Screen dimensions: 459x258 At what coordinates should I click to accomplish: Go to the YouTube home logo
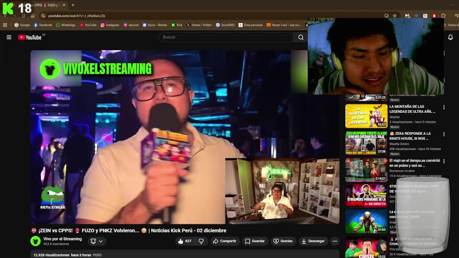30,37
